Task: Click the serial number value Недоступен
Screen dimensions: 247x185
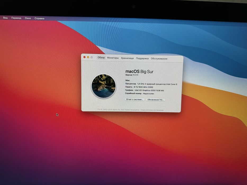Action: pos(149,94)
